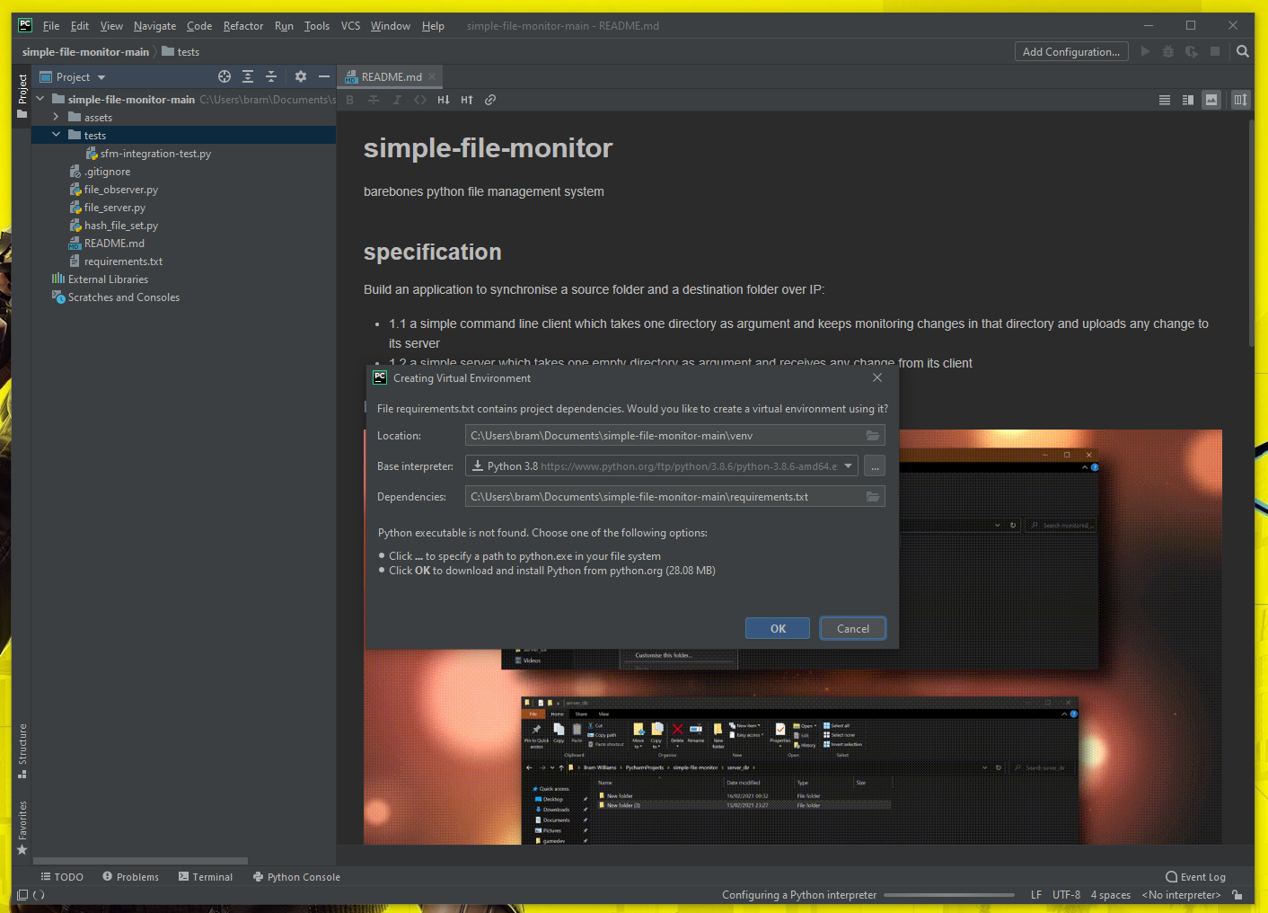The image size is (1268, 913).
Task: Open the Refactor menu
Action: (x=243, y=26)
